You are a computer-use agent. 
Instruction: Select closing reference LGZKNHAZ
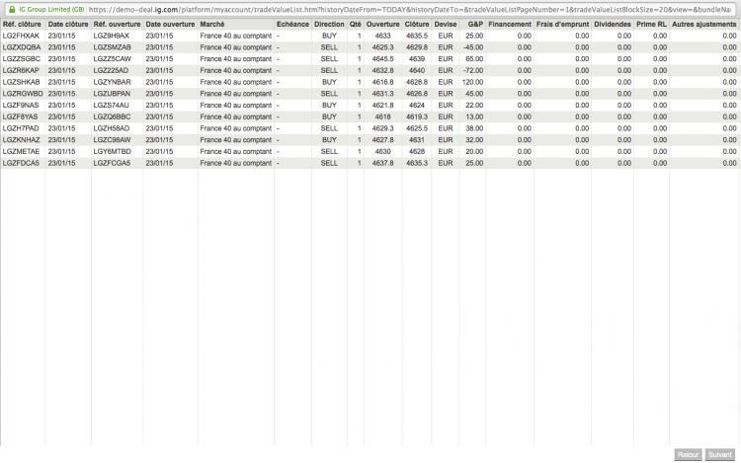22,140
